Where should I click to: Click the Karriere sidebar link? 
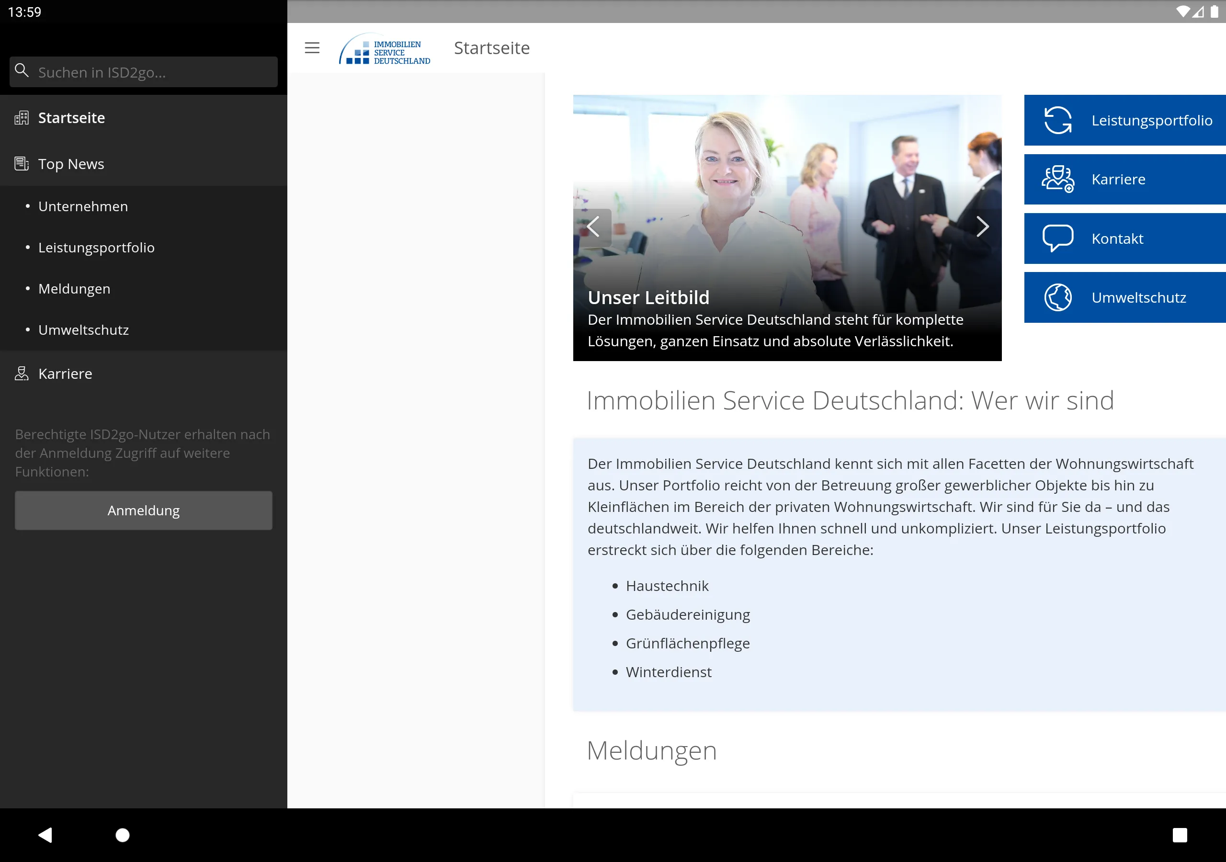click(64, 373)
